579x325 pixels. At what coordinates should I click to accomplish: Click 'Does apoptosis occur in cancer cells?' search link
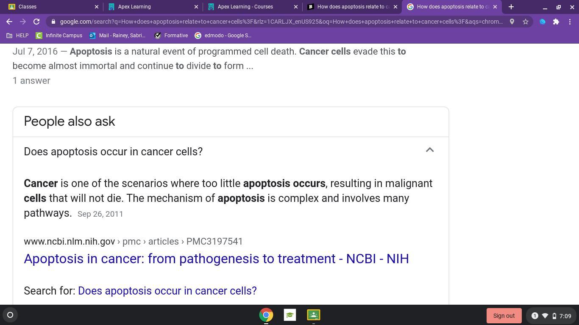[x=167, y=291]
